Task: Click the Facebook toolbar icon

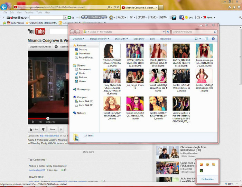Action: click(x=181, y=17)
